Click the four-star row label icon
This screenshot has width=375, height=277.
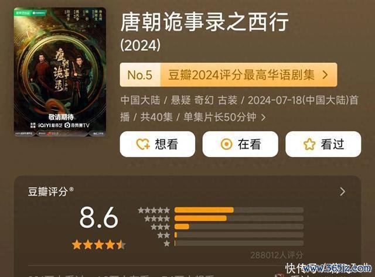pyautogui.click(x=157, y=218)
